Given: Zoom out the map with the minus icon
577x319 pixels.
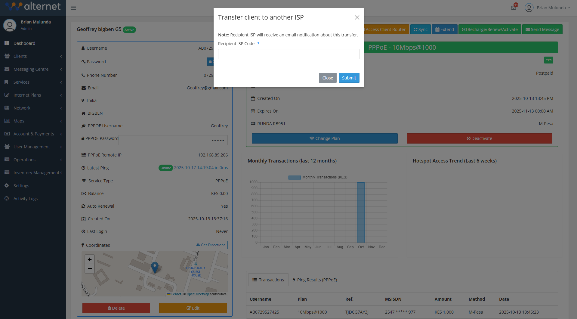Looking at the screenshot, I should click(89, 268).
